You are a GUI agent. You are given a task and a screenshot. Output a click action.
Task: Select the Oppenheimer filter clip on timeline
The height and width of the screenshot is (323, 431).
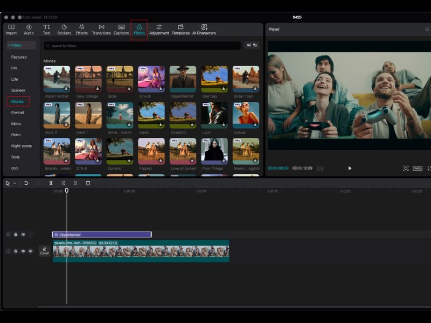click(102, 235)
